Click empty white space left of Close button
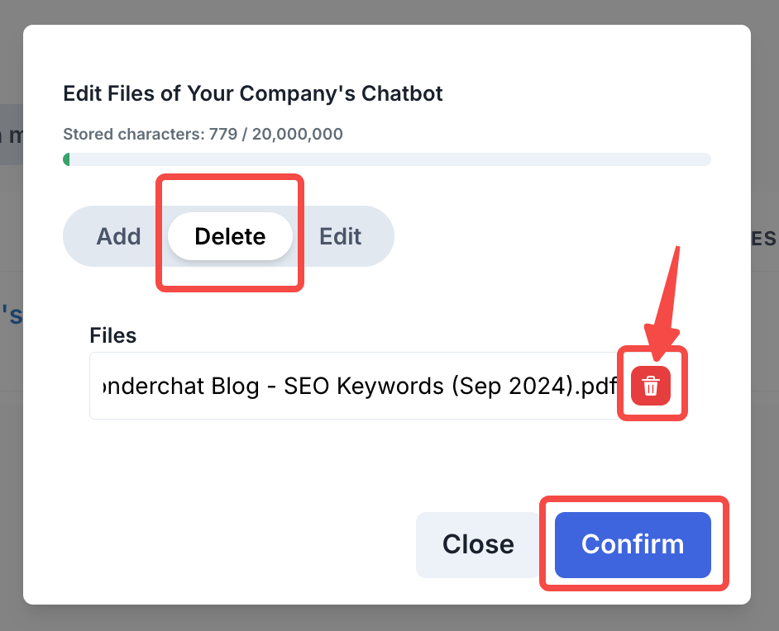 pos(248,544)
